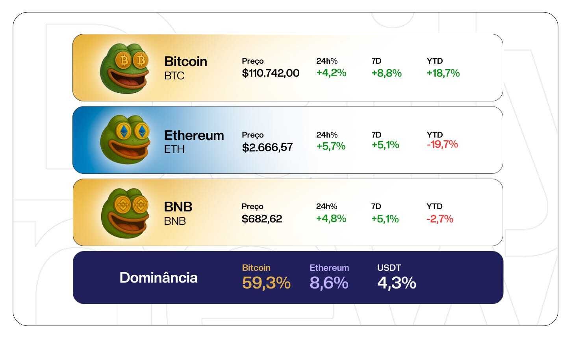Click Bitcoin 24h% value +4,2%
Viewport: 571px width, 338px height.
(x=331, y=73)
